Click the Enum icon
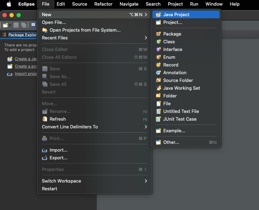 click(x=158, y=57)
